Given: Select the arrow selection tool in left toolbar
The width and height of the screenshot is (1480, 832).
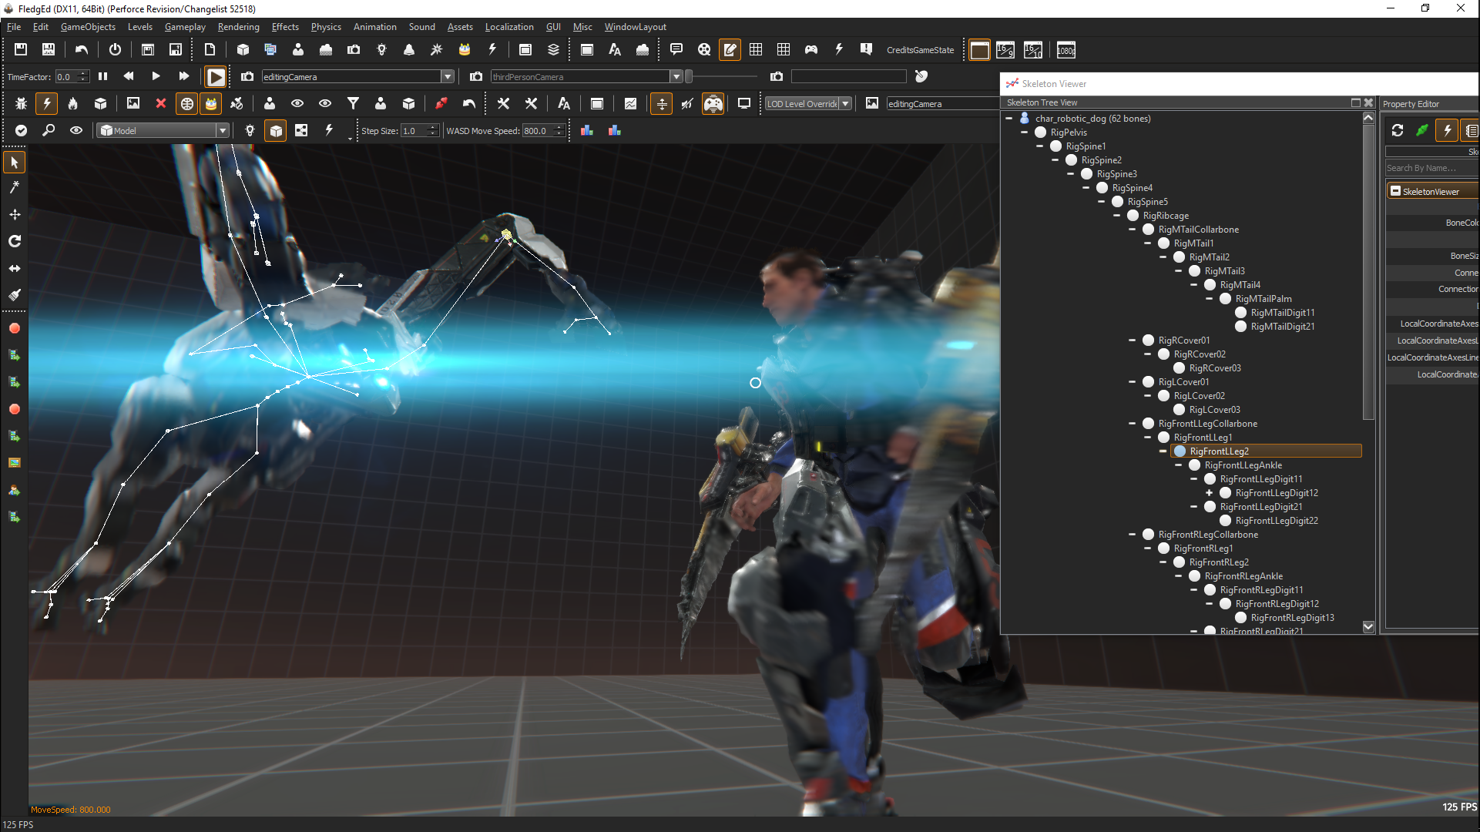Looking at the screenshot, I should [x=14, y=162].
